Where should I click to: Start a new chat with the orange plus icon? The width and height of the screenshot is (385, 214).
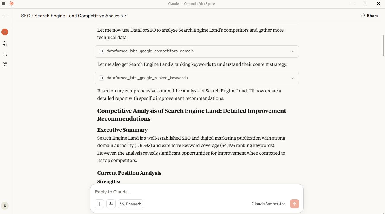[x=5, y=32]
